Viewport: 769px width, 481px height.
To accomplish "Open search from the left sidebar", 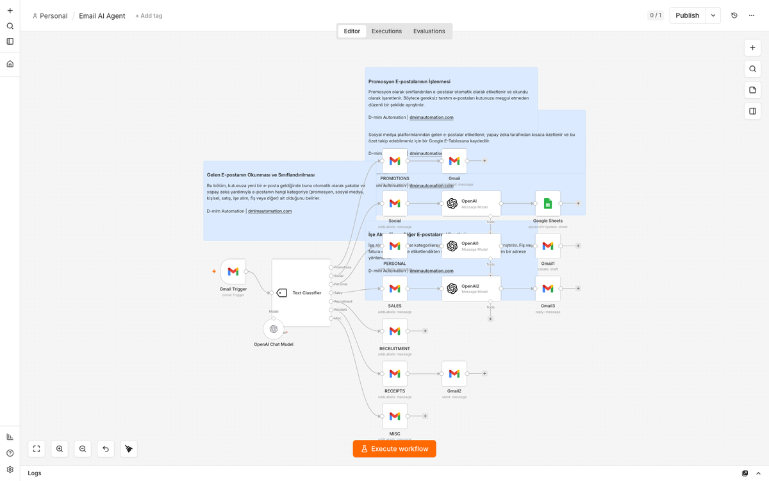I will click(10, 26).
